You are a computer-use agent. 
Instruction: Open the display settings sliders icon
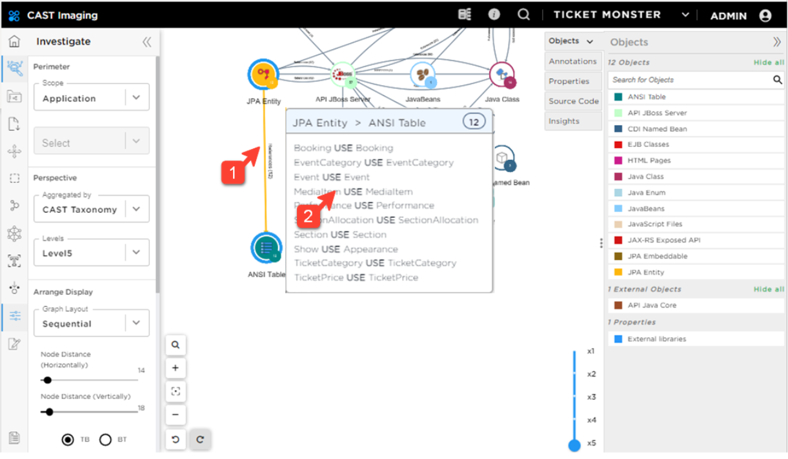[x=14, y=316]
